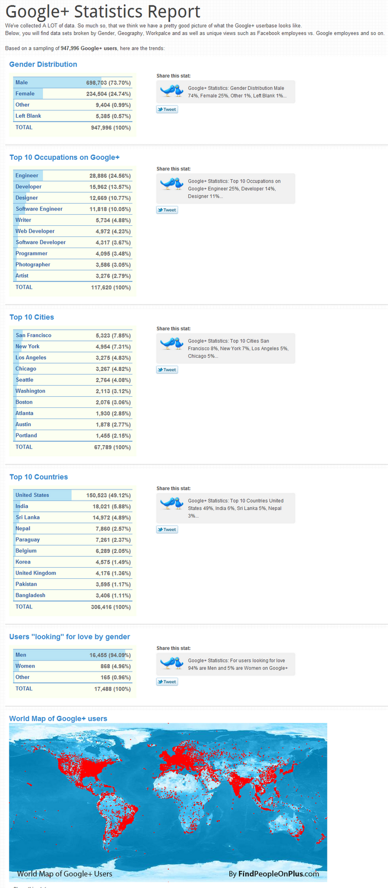Select the looking for love tweet text box
This screenshot has width=388, height=888.
click(x=226, y=664)
